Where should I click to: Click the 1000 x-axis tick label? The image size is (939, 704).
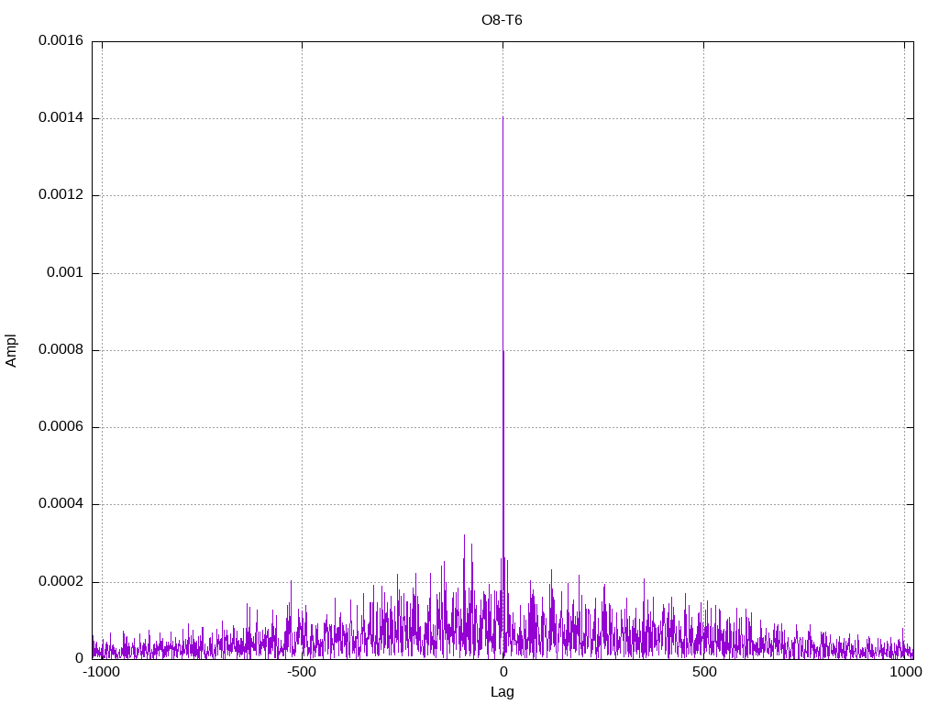904,672
